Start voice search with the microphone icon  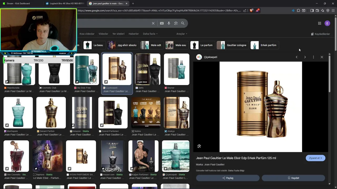pos(169,23)
